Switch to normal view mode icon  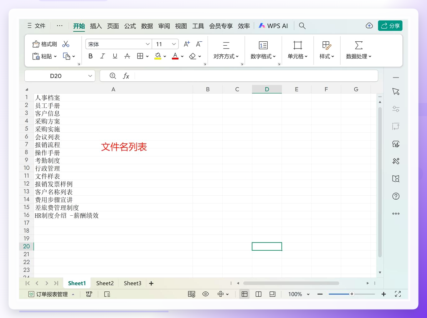tap(244, 294)
